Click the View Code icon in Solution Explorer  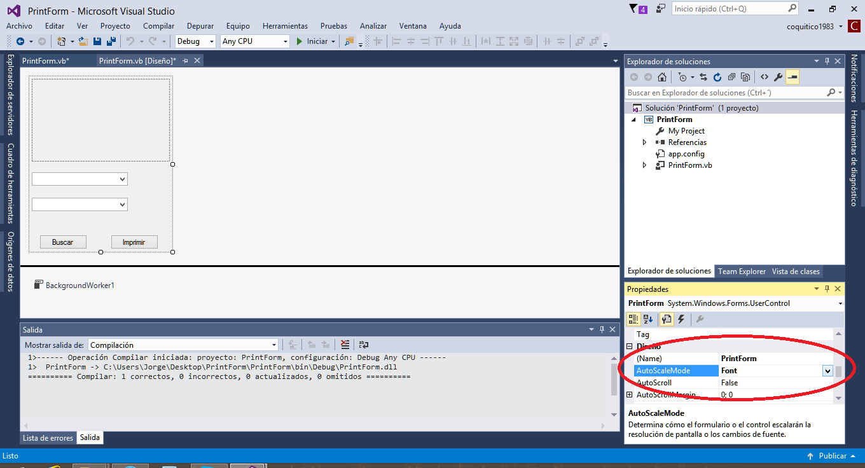coord(765,76)
